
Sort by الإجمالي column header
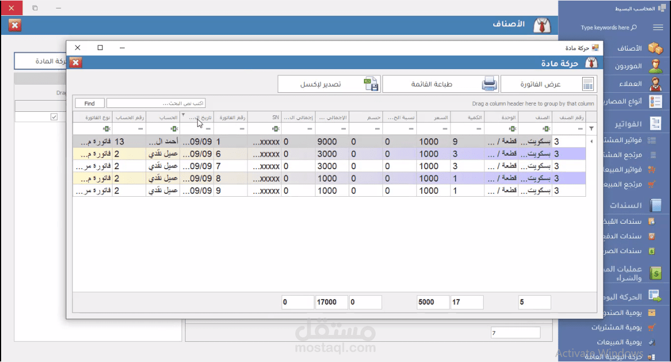pos(332,117)
